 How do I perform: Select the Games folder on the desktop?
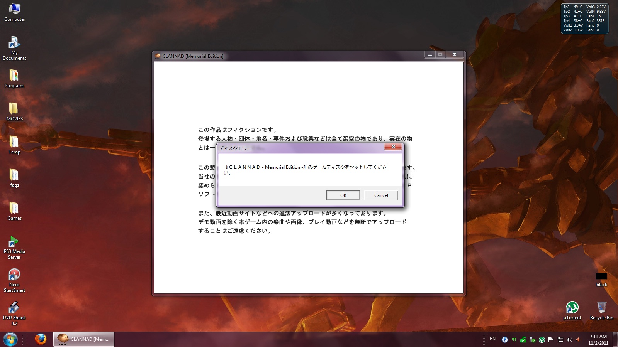(x=14, y=211)
